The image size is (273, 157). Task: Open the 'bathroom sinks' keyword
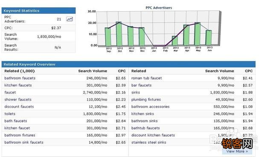(145, 121)
